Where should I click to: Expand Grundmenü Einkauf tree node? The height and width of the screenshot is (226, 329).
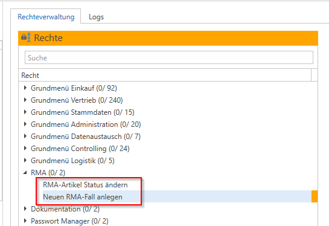pyautogui.click(x=25, y=88)
